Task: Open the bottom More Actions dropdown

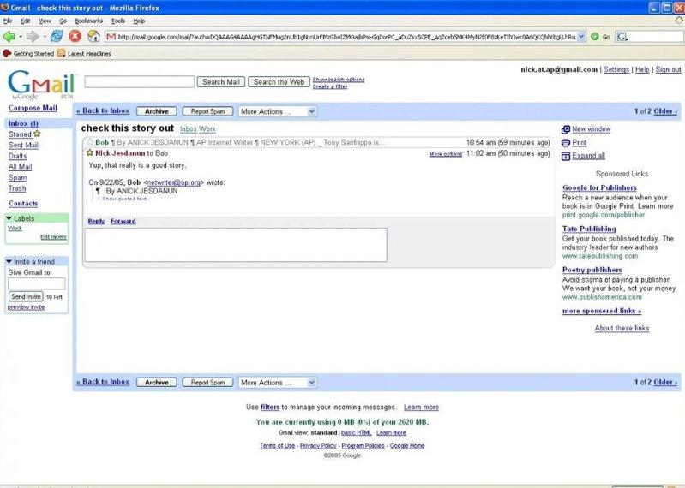Action: point(277,382)
